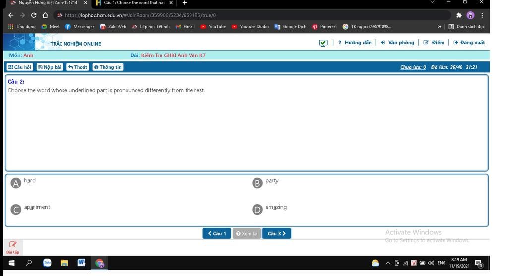This screenshot has height=276, width=508.
Task: Open Thông tin info panel
Action: tap(108, 67)
